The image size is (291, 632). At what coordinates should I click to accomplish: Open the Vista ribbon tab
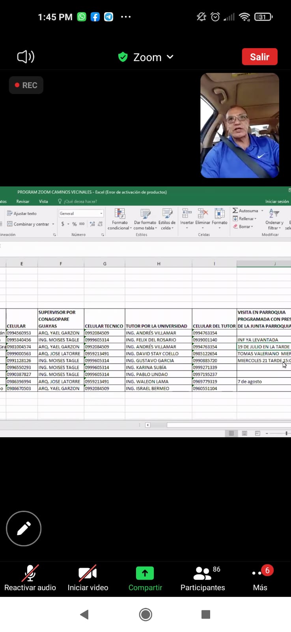43,201
